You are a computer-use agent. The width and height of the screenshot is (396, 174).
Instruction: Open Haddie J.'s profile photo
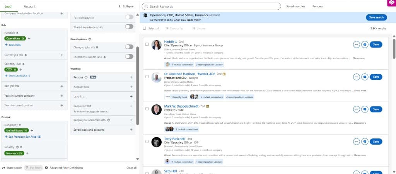(x=156, y=45)
